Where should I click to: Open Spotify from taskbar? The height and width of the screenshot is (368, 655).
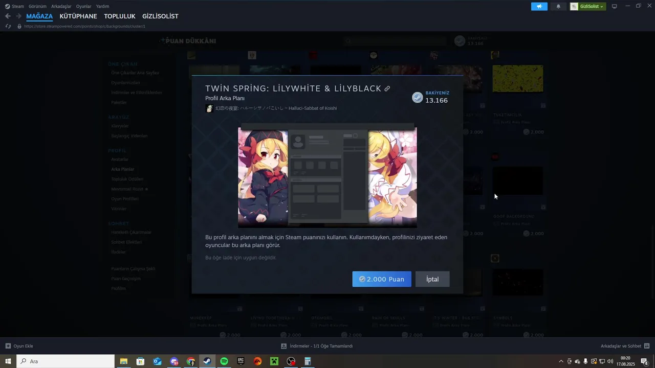[224, 361]
